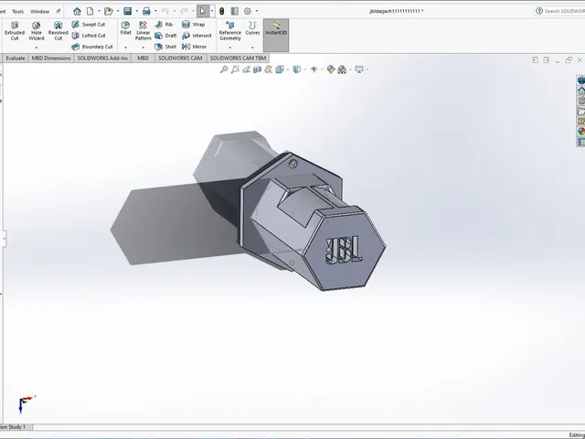Image resolution: width=585 pixels, height=439 pixels.
Task: Click the Intersect feature
Action: point(197,36)
